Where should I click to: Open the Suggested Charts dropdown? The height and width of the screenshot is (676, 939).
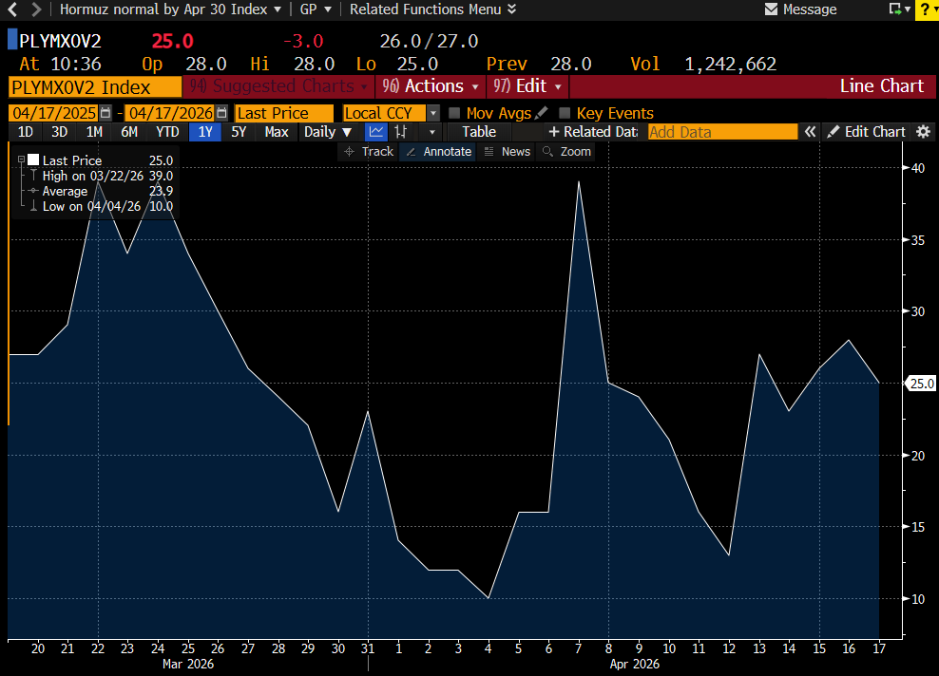[x=278, y=86]
